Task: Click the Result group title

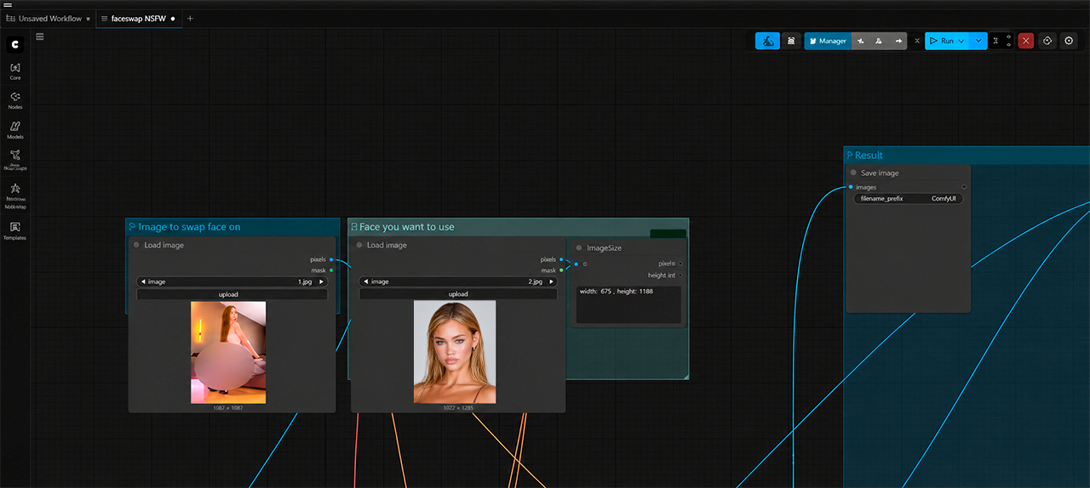Action: click(x=869, y=156)
